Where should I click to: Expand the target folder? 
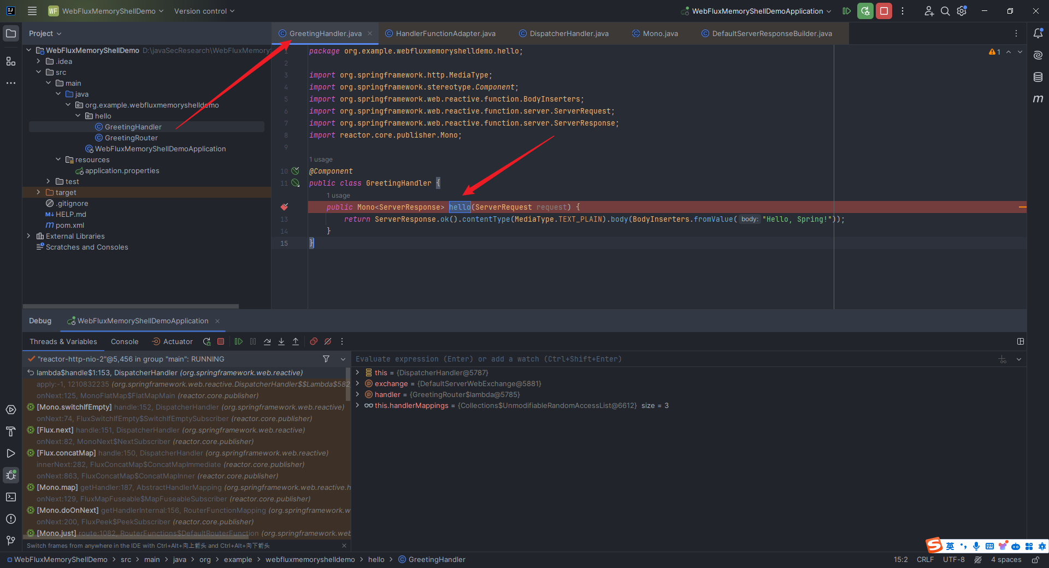tap(39, 192)
